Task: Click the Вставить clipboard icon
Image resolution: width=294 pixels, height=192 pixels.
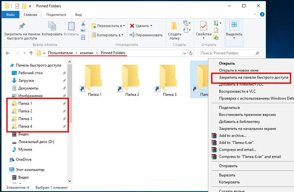Action: 71,26
